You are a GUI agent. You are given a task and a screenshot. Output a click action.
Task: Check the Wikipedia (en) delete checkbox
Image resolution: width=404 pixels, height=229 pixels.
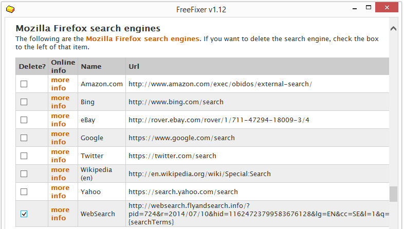coord(24,174)
